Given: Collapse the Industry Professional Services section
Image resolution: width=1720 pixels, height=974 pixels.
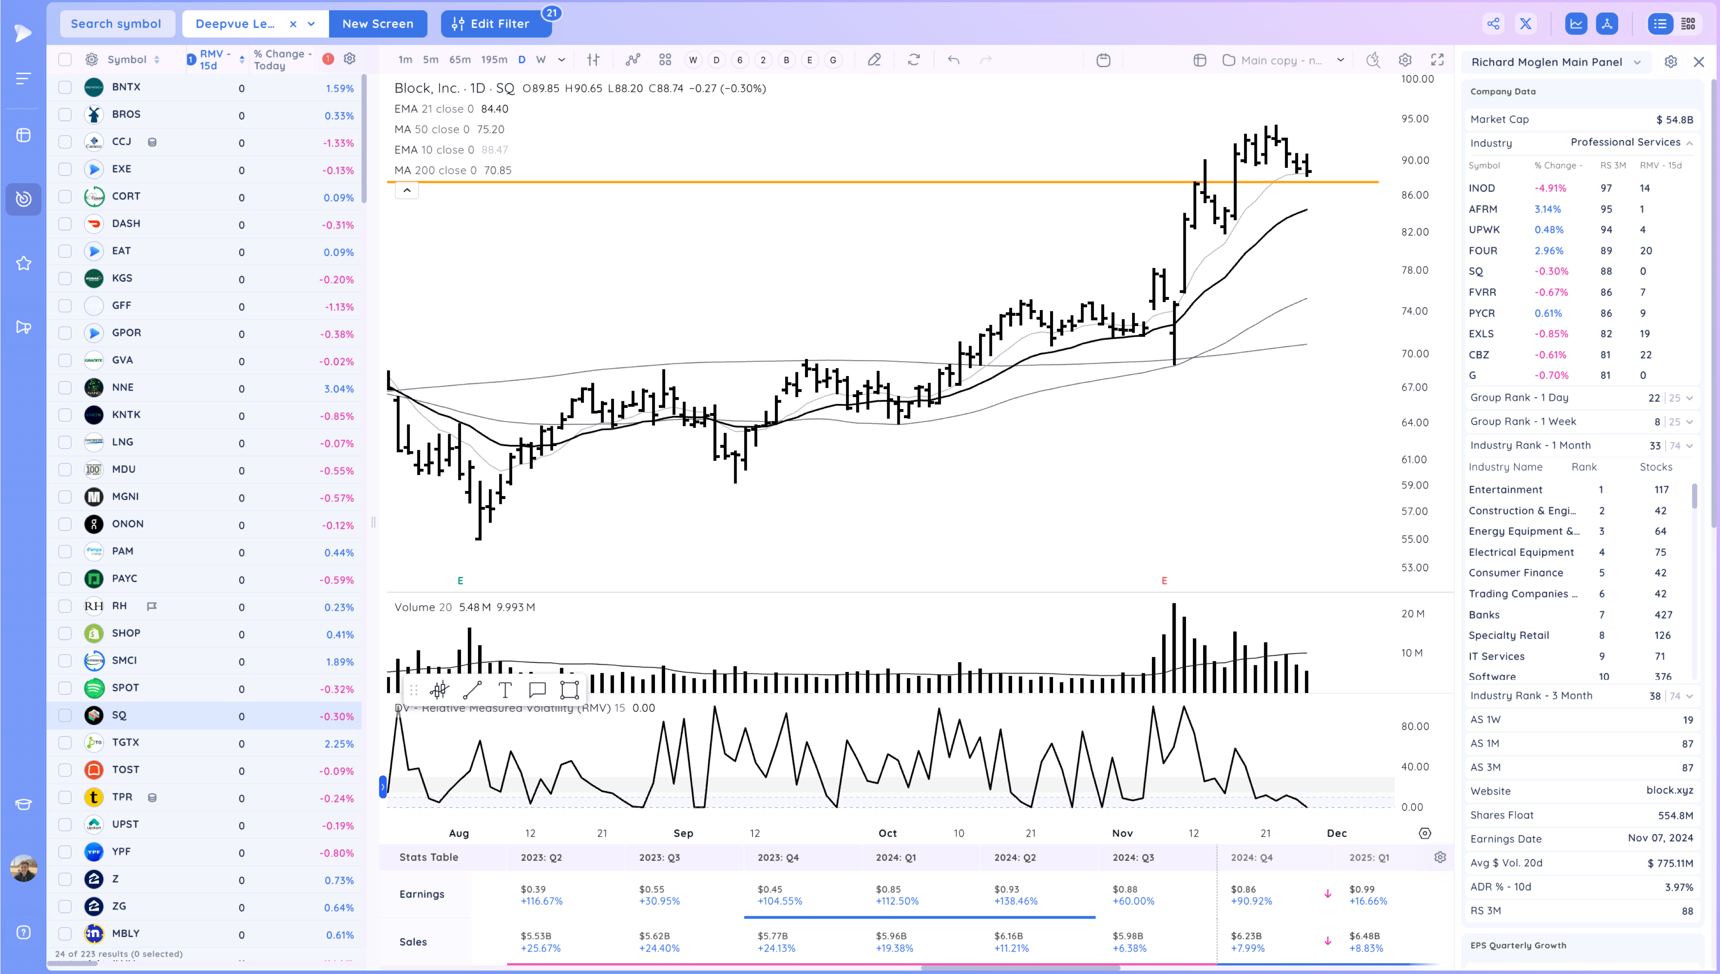Looking at the screenshot, I should click(1689, 143).
